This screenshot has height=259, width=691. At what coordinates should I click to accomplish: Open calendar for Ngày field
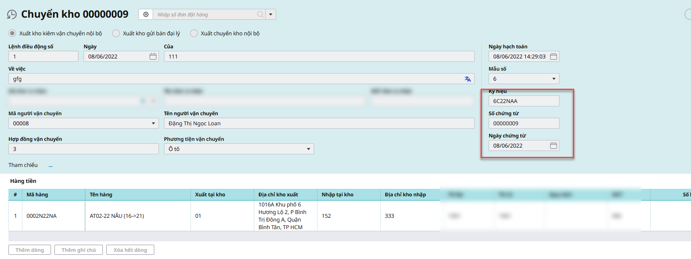pos(153,56)
